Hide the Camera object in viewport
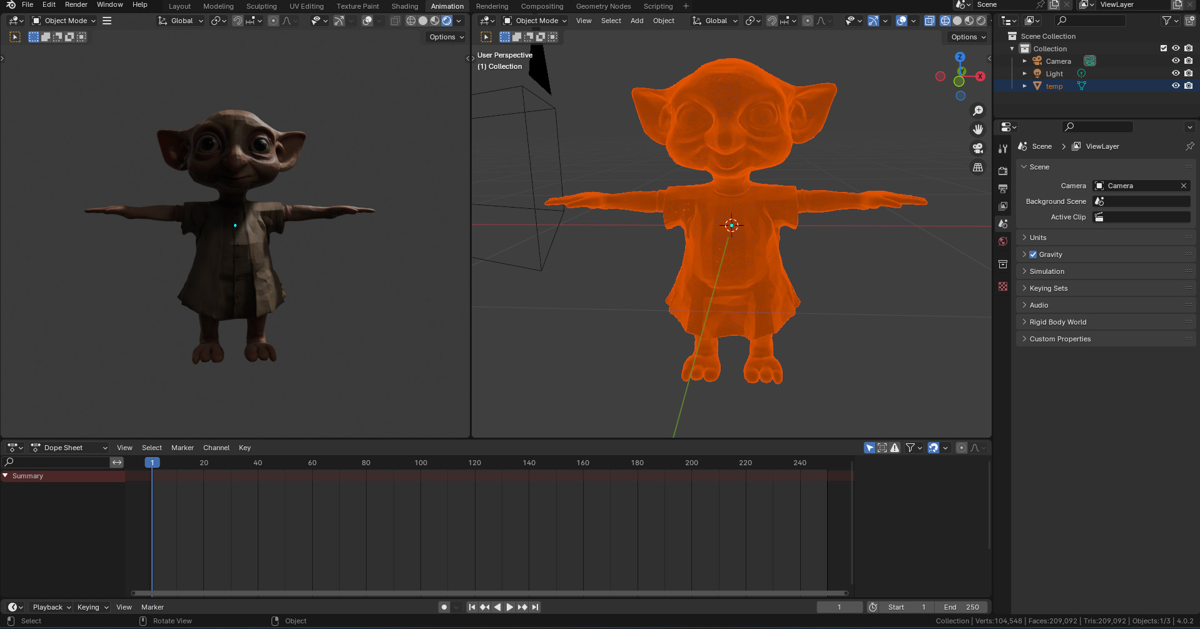The height and width of the screenshot is (629, 1200). 1176,61
